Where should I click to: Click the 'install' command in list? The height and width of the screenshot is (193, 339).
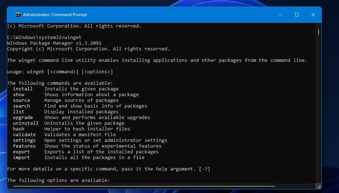pyautogui.click(x=23, y=89)
